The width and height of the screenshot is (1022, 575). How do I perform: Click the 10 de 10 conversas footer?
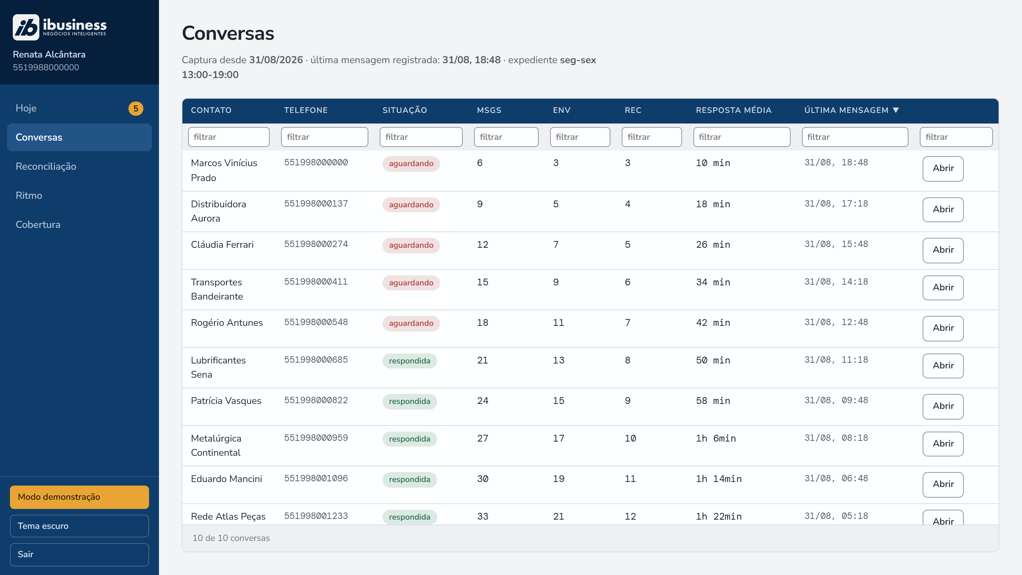231,538
